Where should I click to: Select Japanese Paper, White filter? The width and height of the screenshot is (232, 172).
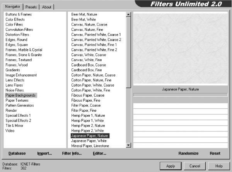pos(89,141)
